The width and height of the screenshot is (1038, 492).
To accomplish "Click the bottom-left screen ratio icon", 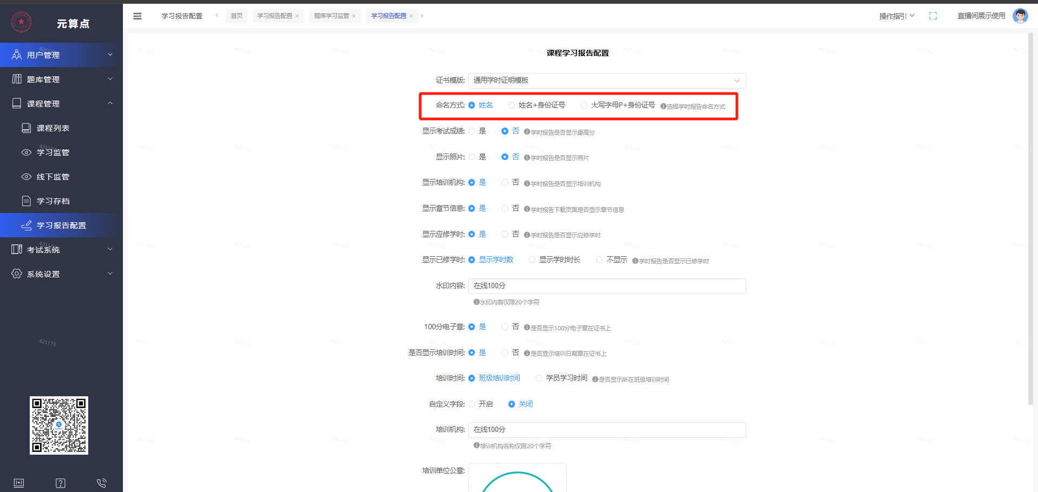I will pyautogui.click(x=19, y=483).
